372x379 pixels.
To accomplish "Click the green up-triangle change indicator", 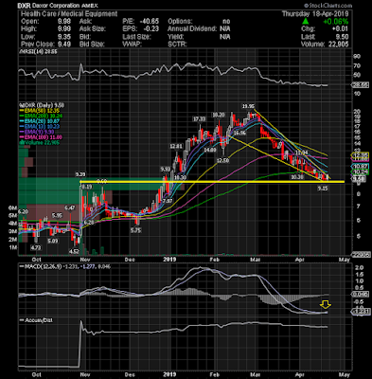I will tap(305, 21).
